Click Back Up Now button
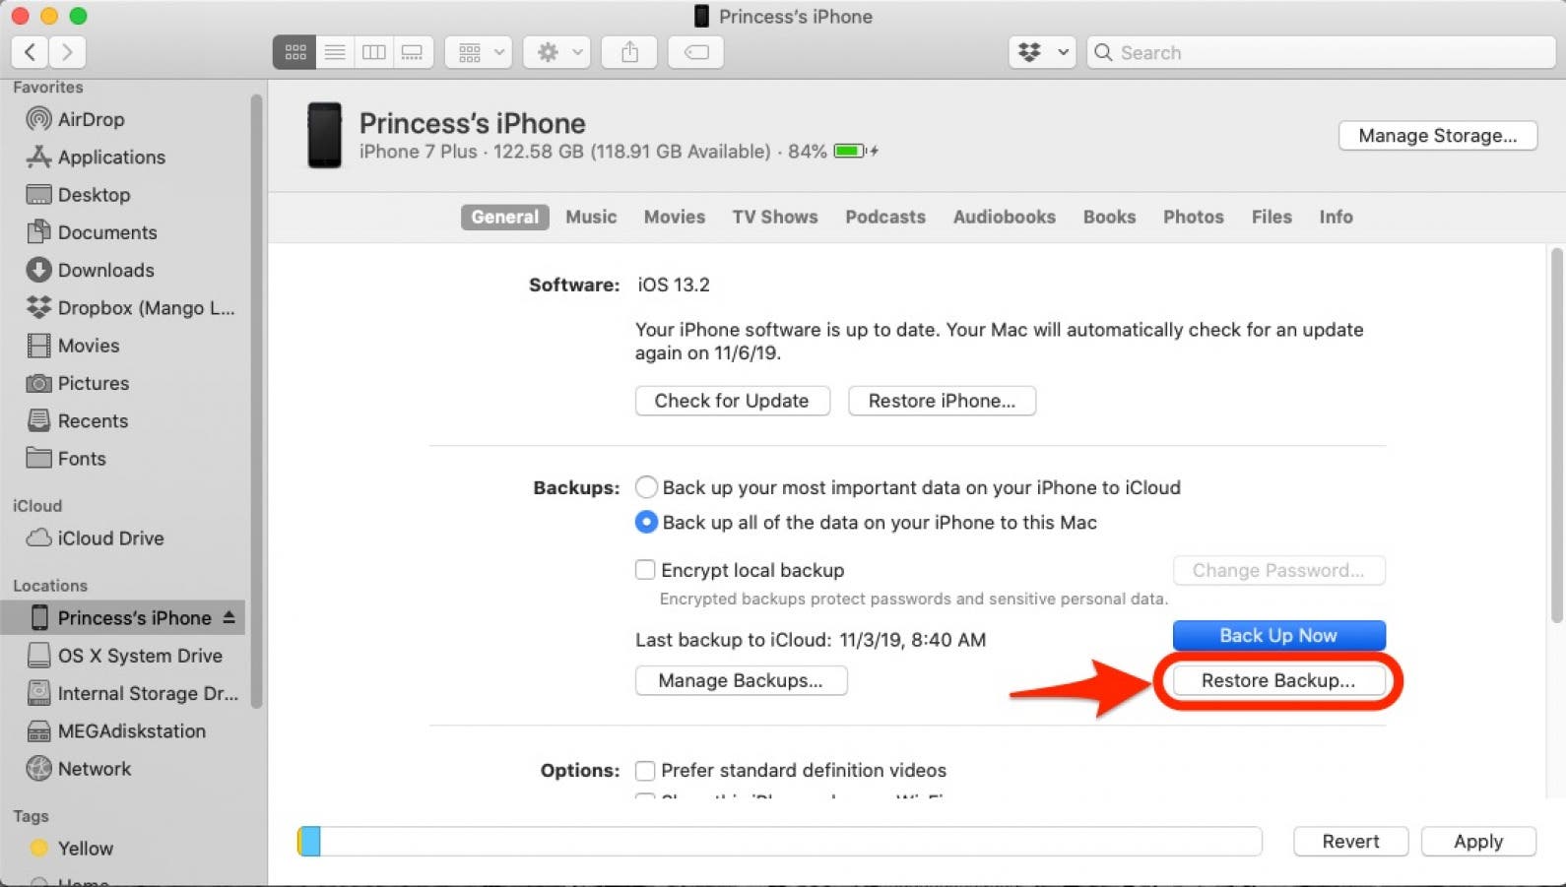 (x=1278, y=636)
